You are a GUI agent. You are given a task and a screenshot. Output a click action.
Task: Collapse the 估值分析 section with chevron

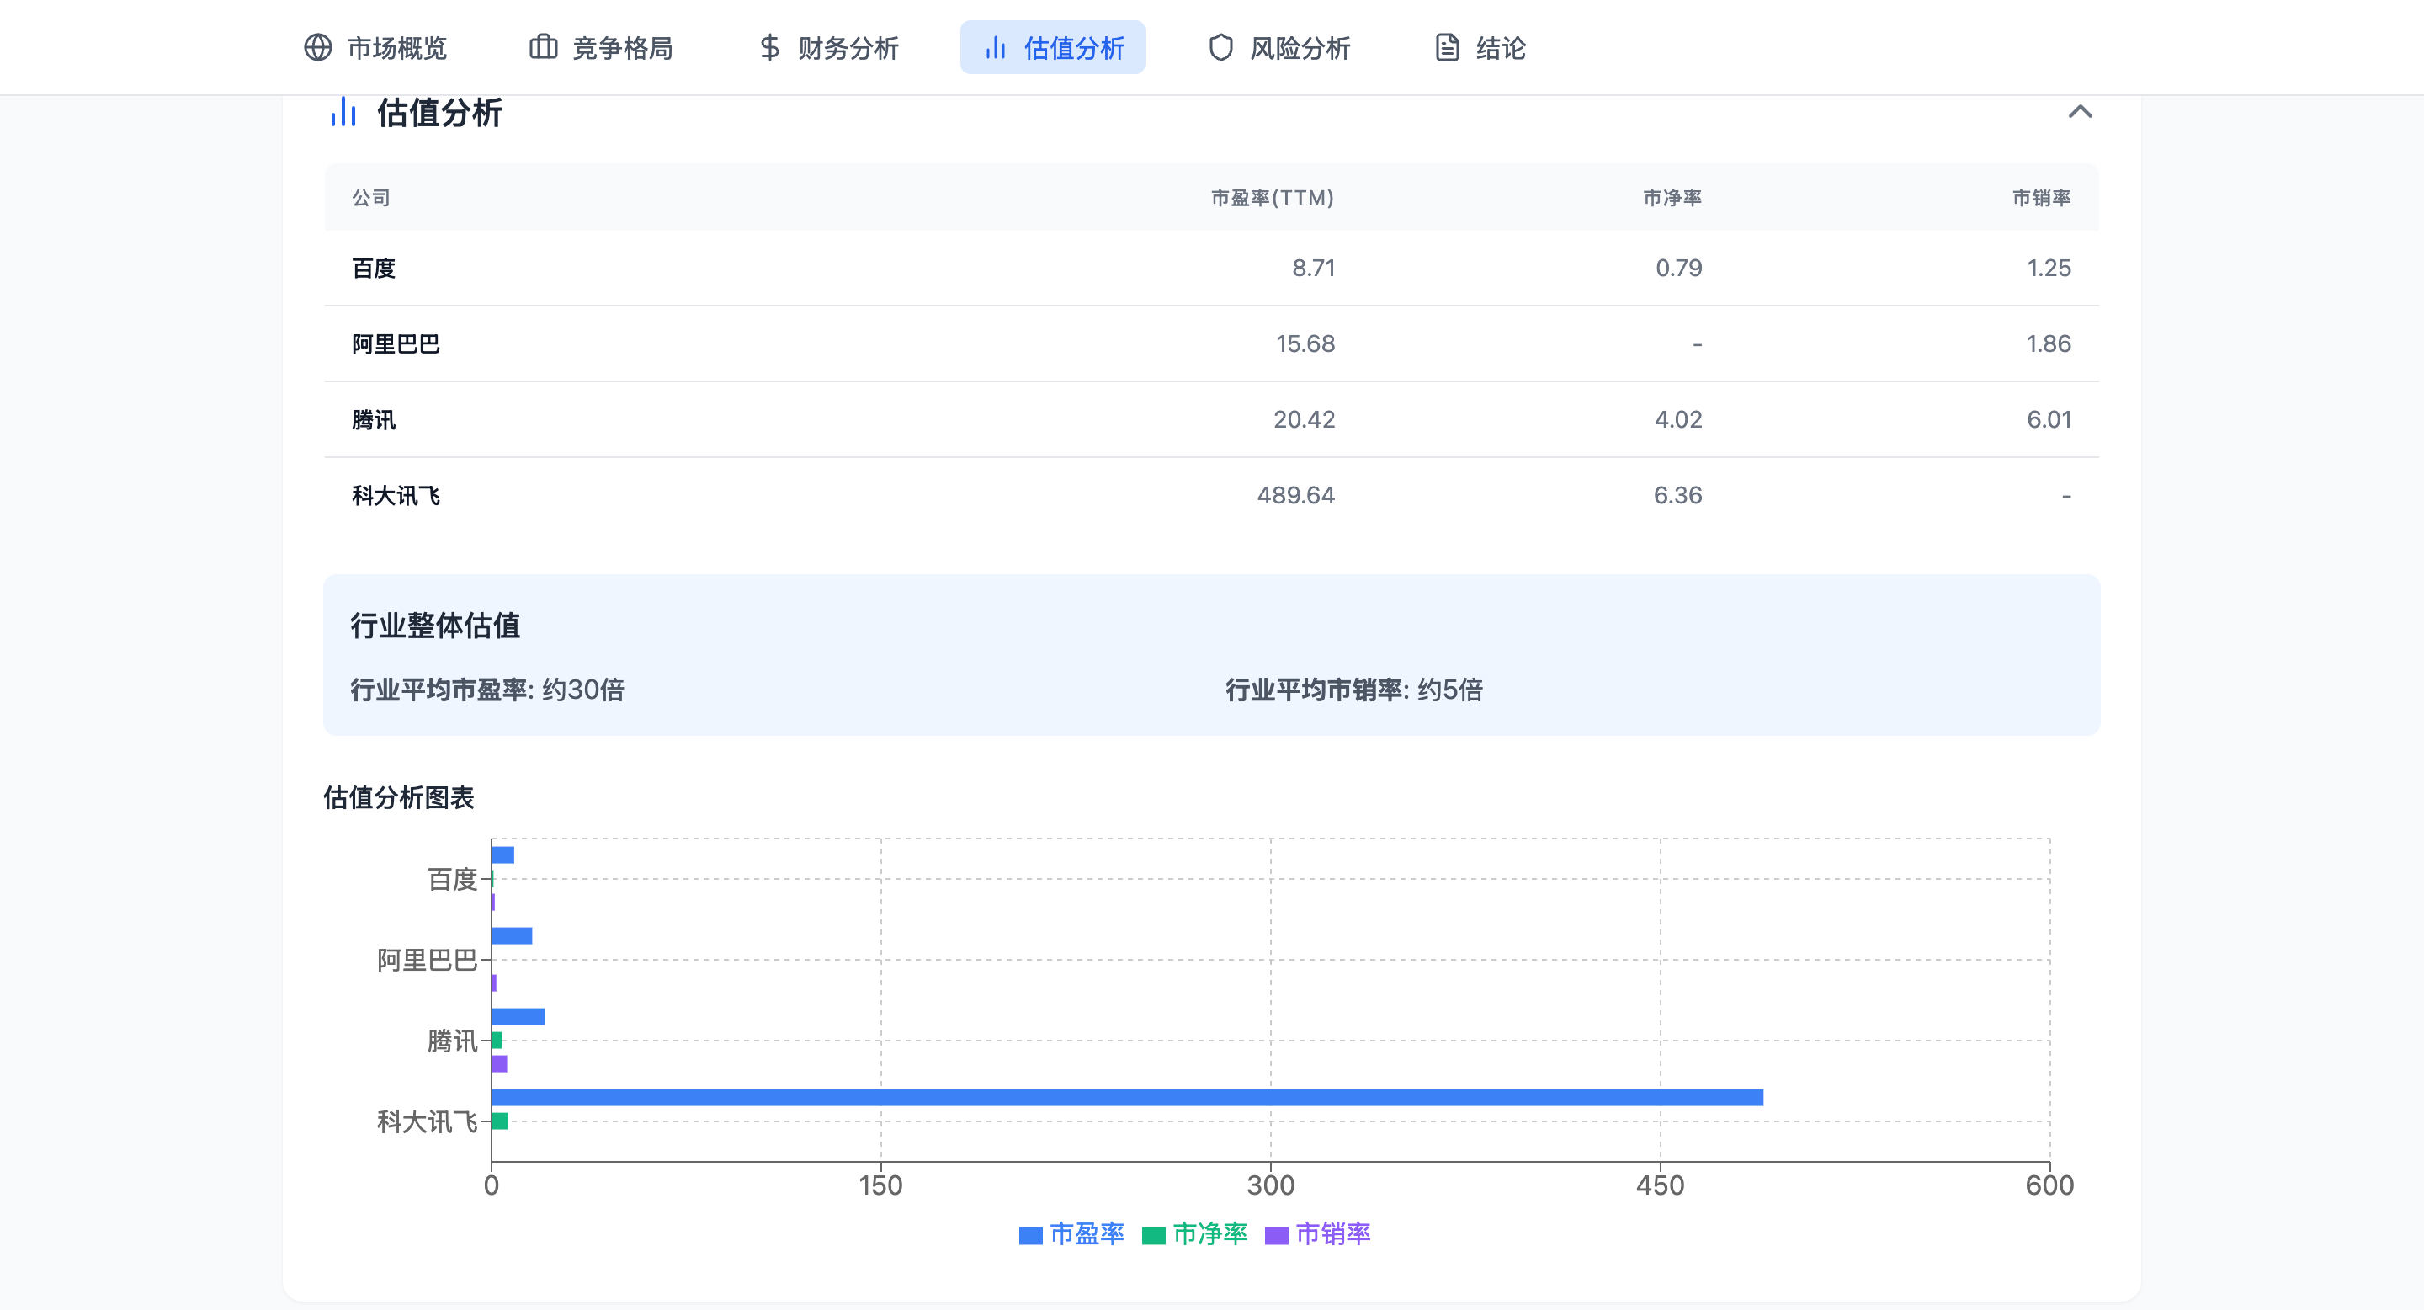pyautogui.click(x=2080, y=112)
